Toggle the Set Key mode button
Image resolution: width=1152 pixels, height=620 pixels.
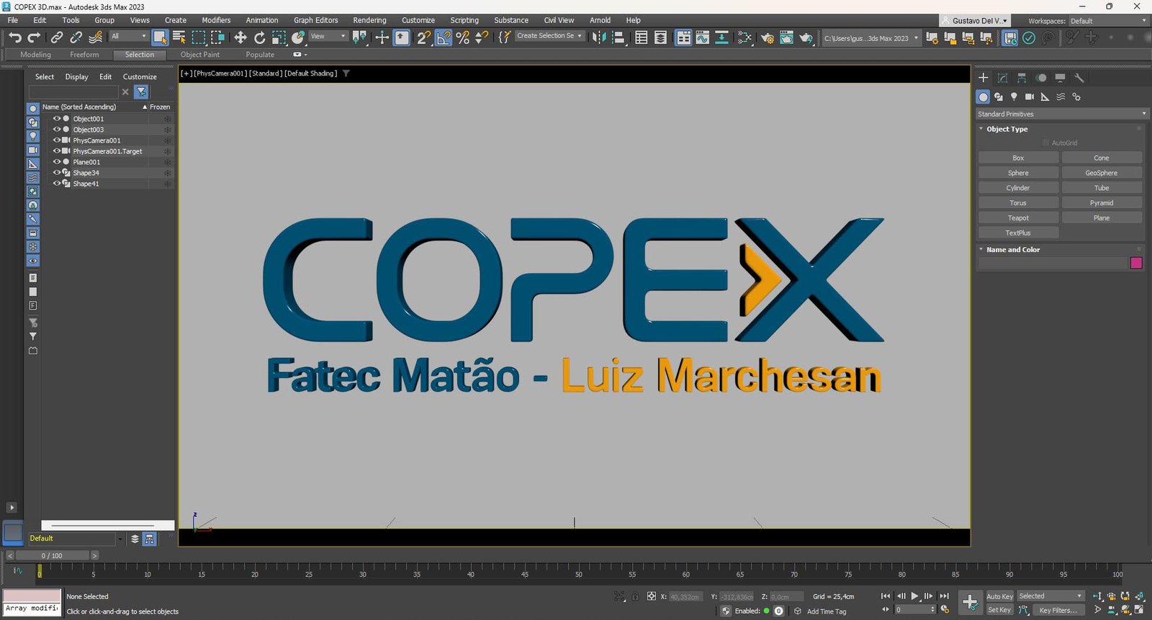click(999, 610)
